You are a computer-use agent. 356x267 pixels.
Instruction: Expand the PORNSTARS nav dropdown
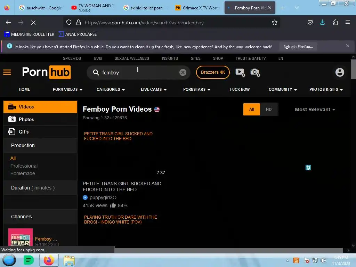(197, 89)
